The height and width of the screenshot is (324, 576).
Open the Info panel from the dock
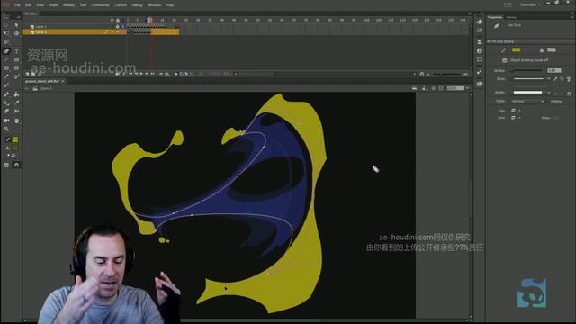click(x=480, y=50)
